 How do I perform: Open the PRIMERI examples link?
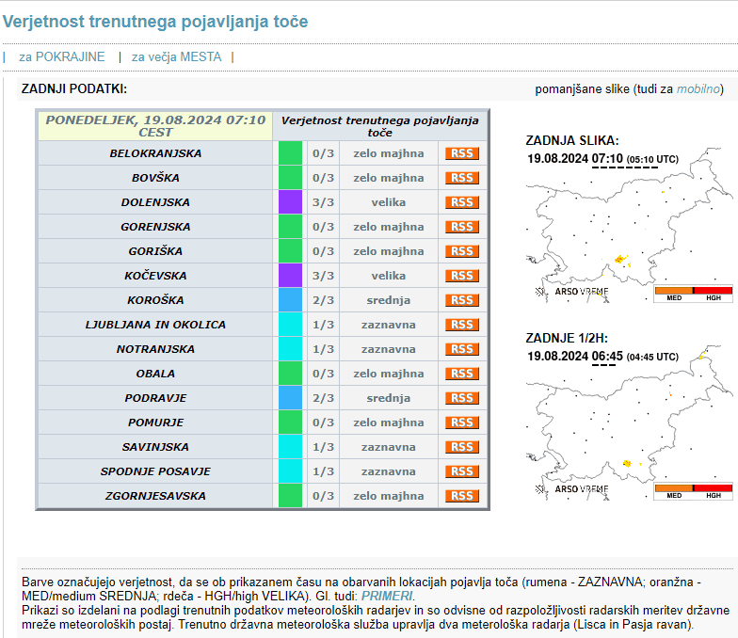[386, 596]
